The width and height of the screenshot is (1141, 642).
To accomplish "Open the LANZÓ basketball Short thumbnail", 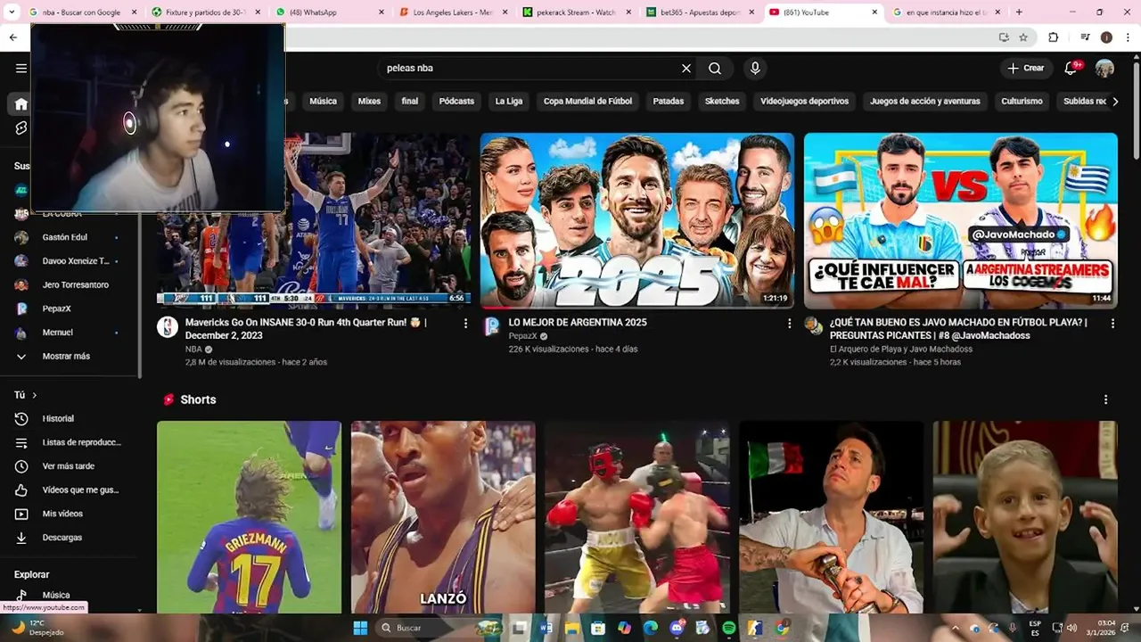I will (443, 517).
